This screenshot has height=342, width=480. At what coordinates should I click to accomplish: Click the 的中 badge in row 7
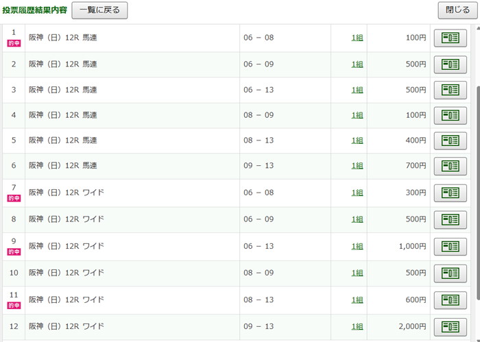(x=14, y=198)
